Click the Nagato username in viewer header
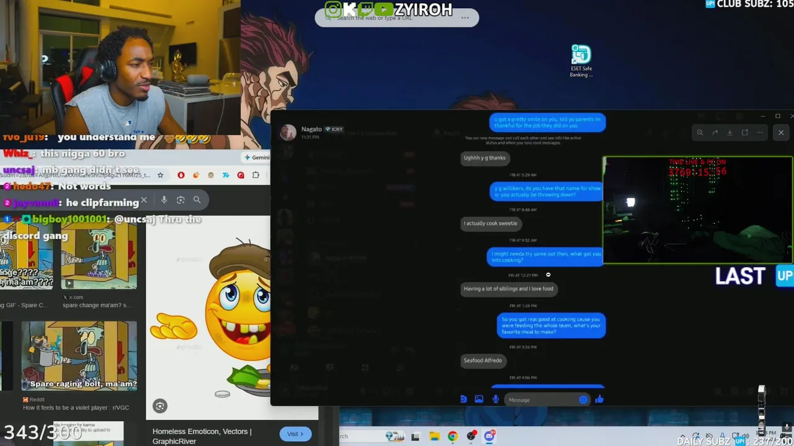 311,129
